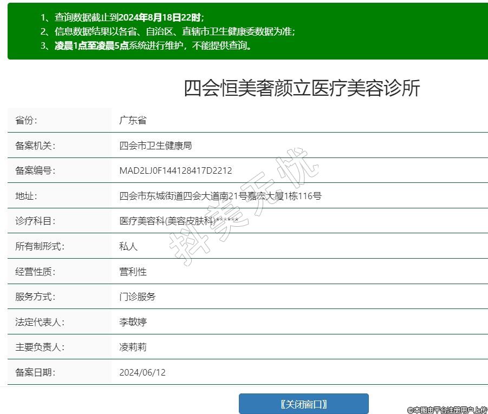Click the business nature value 营利性

tap(133, 272)
